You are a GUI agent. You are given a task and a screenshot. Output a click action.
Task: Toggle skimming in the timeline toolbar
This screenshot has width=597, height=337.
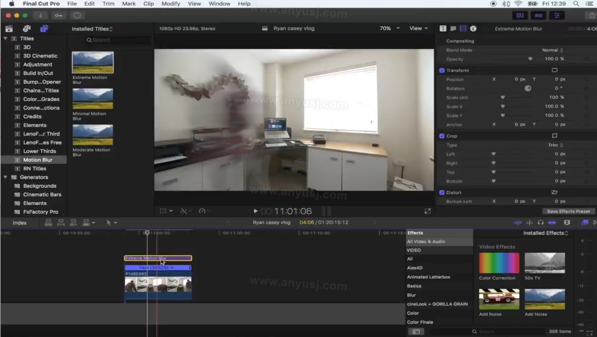click(x=518, y=223)
